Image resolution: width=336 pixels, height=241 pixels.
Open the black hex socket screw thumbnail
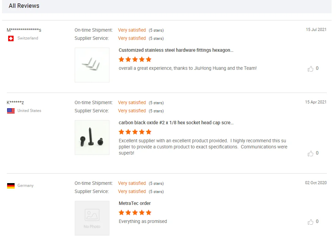92,138
